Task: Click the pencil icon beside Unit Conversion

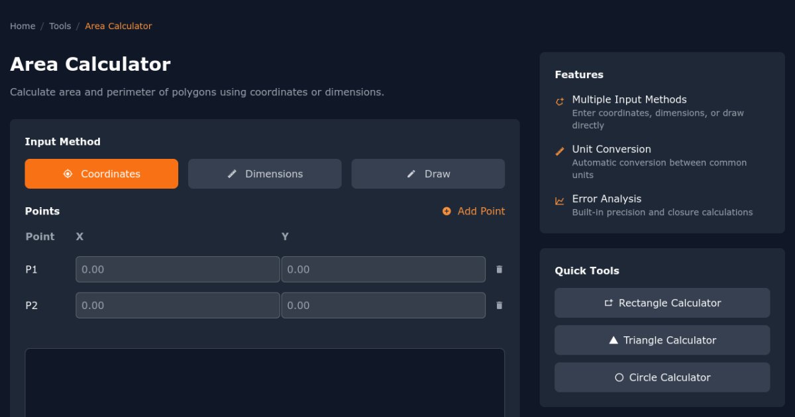Action: pyautogui.click(x=559, y=151)
